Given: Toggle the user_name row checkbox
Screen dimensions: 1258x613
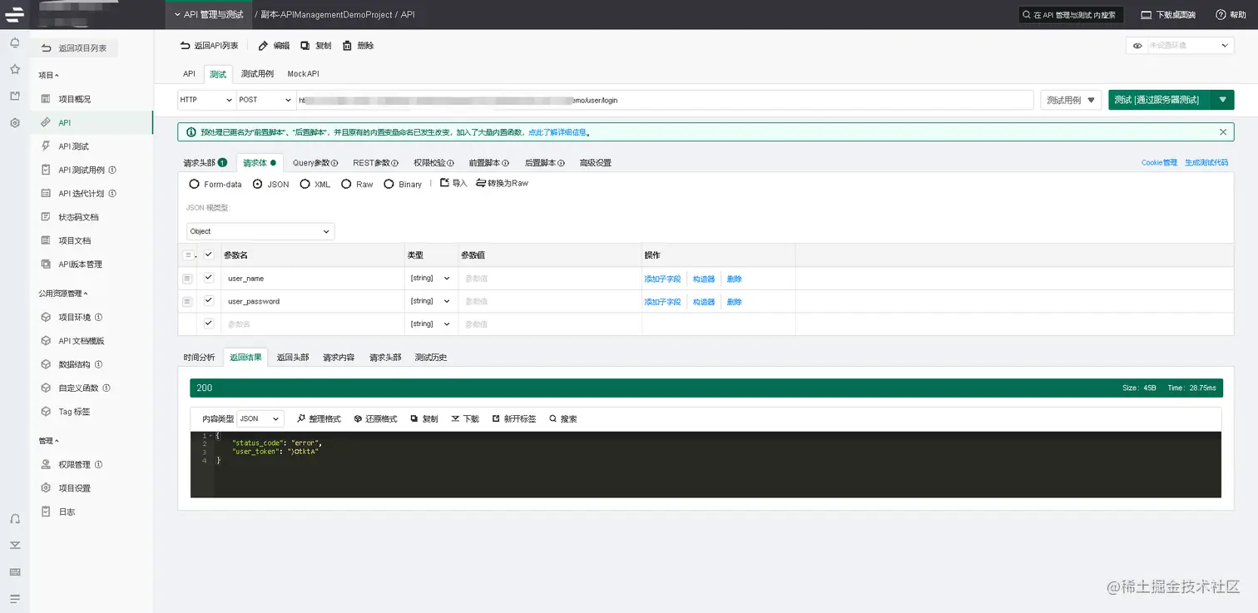Looking at the screenshot, I should [x=209, y=278].
